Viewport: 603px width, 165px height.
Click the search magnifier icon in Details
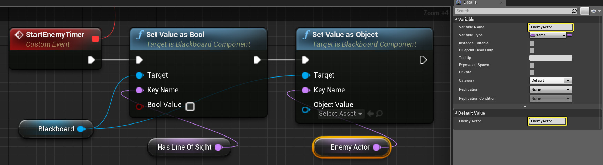tap(574, 11)
